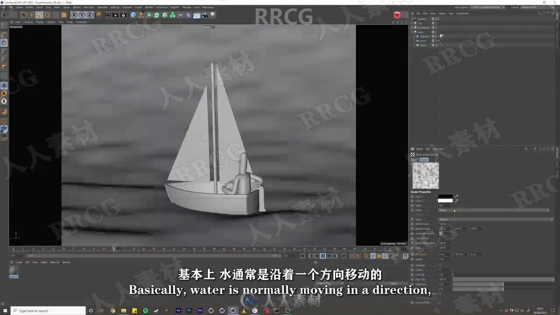Toggle Plane enable checkmark

click(438, 45)
